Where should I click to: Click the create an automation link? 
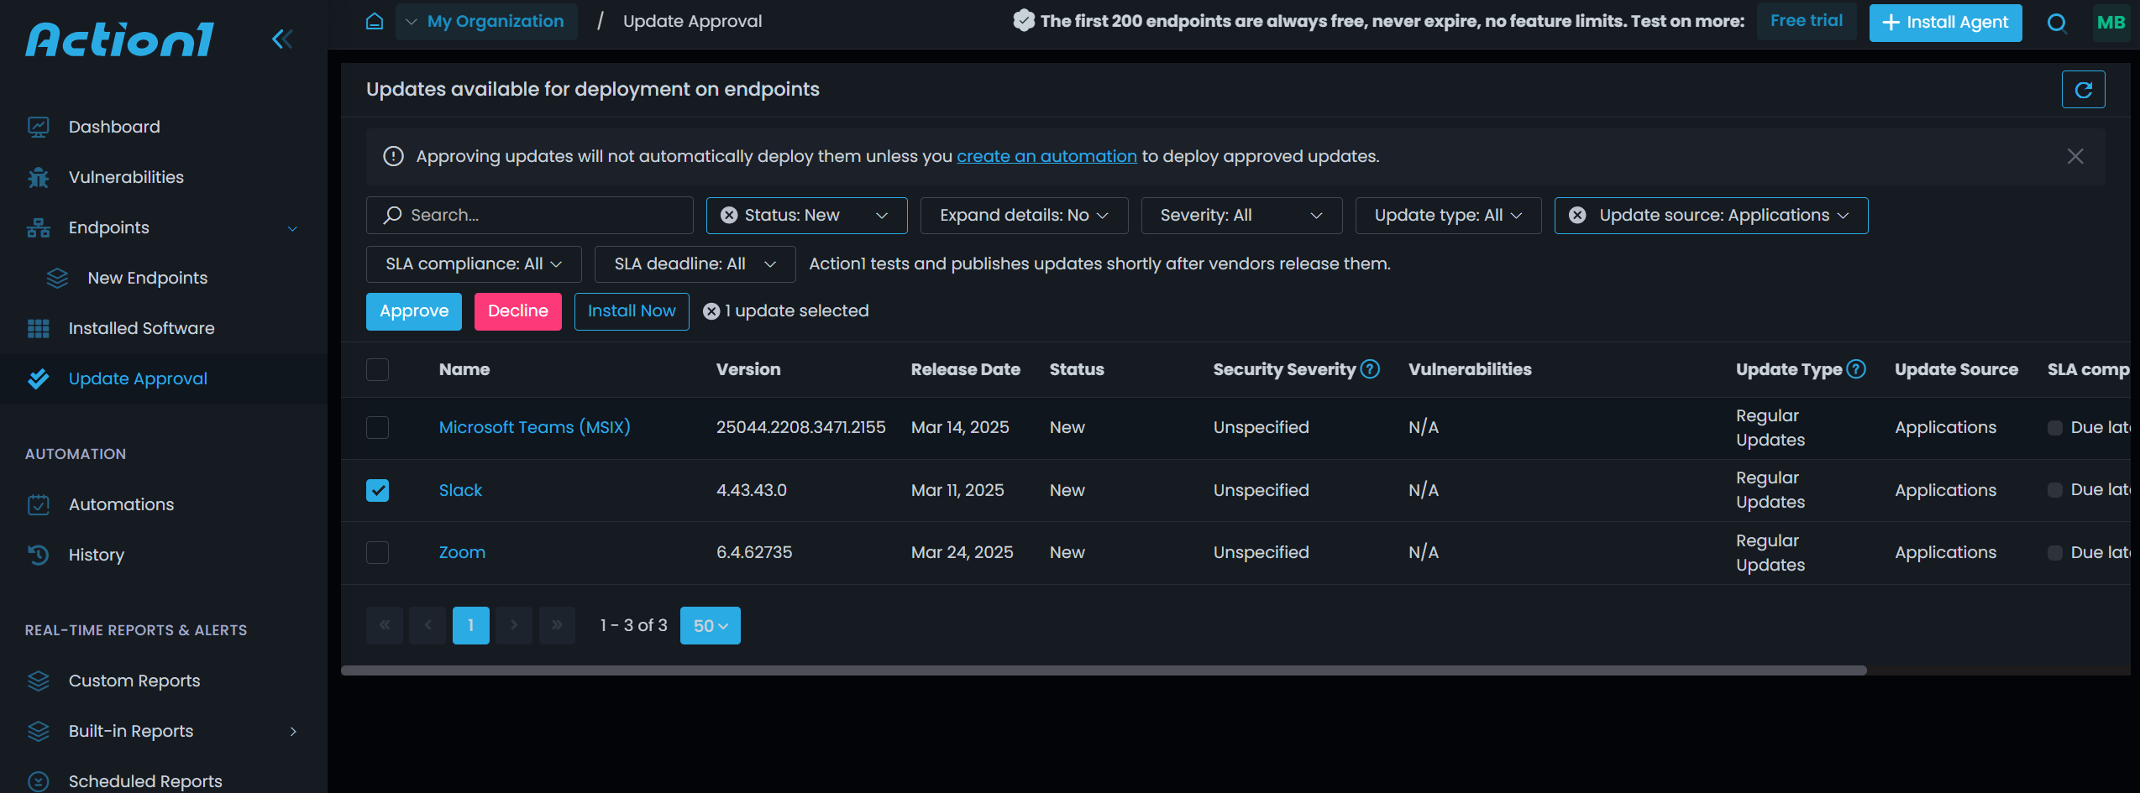pos(1046,156)
